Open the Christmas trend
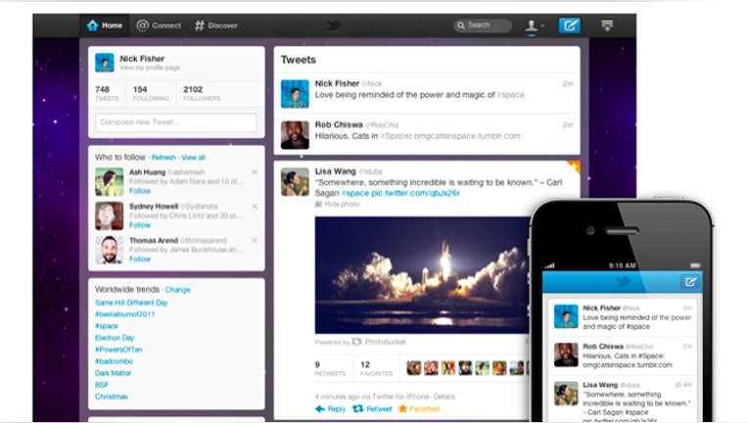 (x=112, y=397)
